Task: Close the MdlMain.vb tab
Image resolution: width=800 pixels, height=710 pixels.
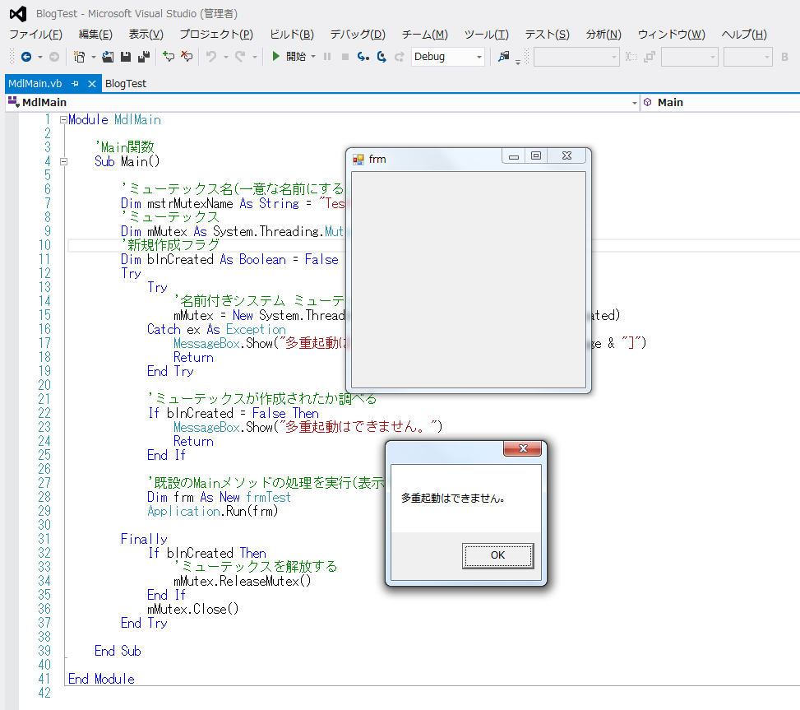Action: (x=92, y=84)
